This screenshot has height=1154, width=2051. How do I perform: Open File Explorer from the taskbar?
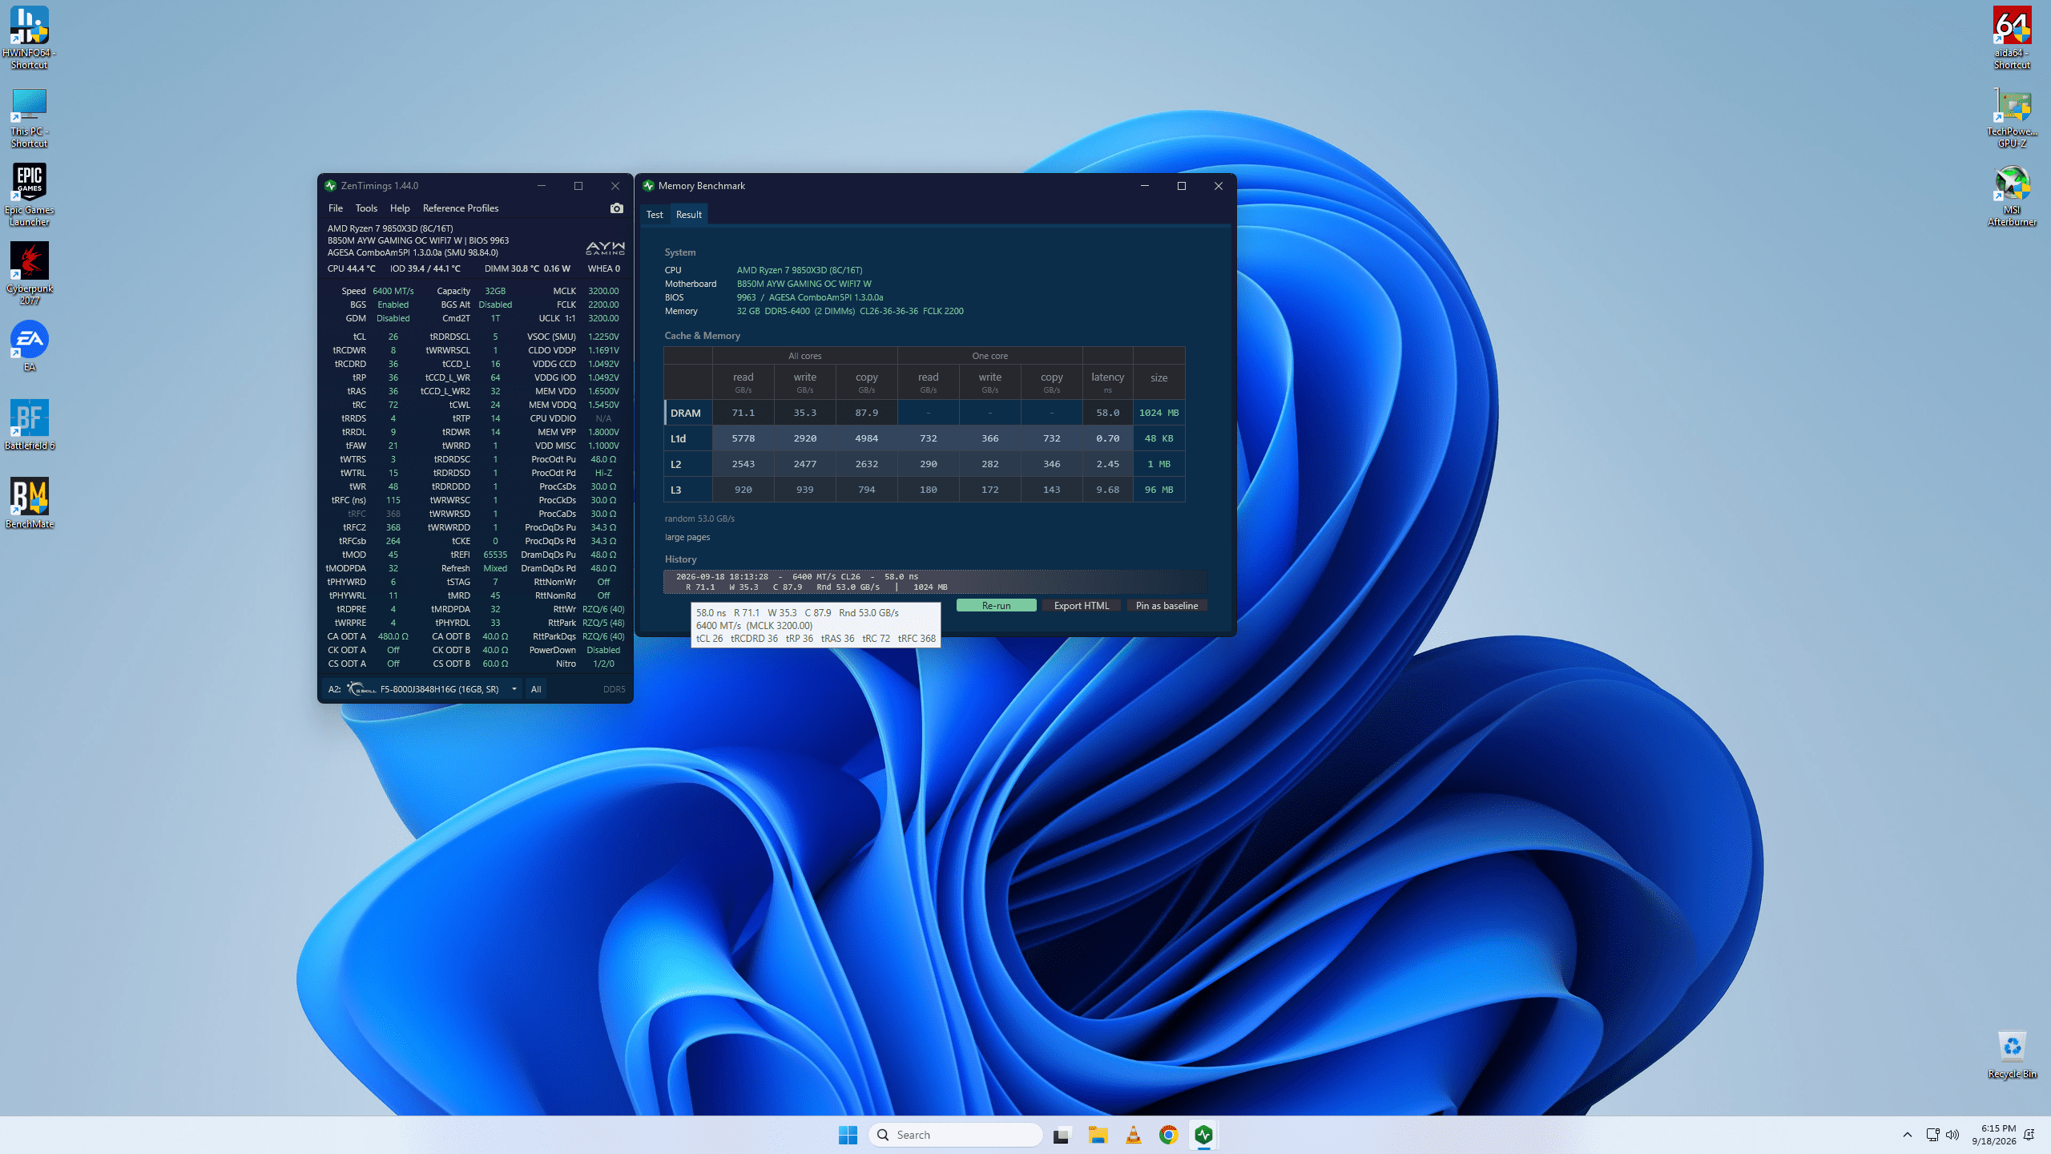click(x=1098, y=1135)
